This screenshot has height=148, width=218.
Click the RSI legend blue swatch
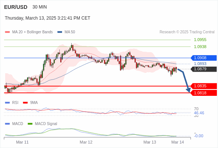coord(7,103)
